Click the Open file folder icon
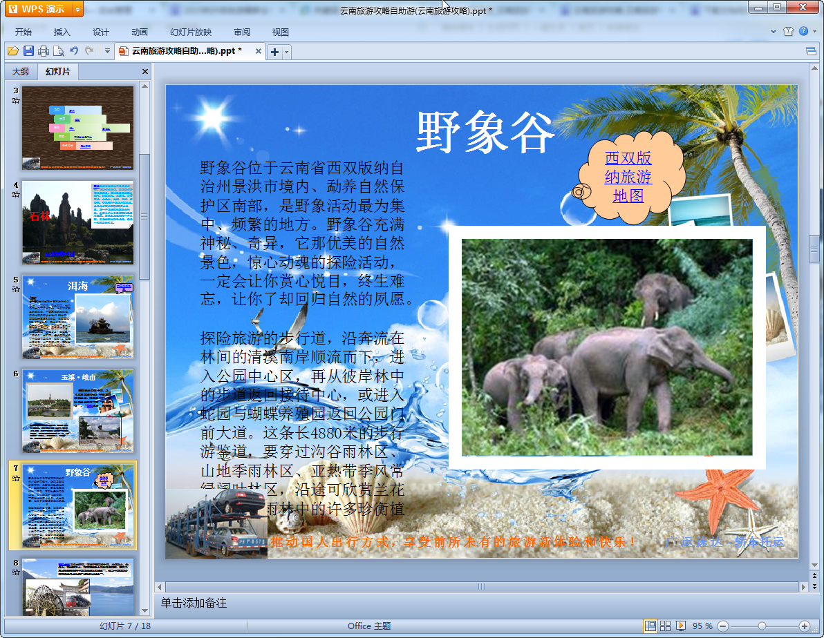The image size is (824, 638). click(13, 51)
